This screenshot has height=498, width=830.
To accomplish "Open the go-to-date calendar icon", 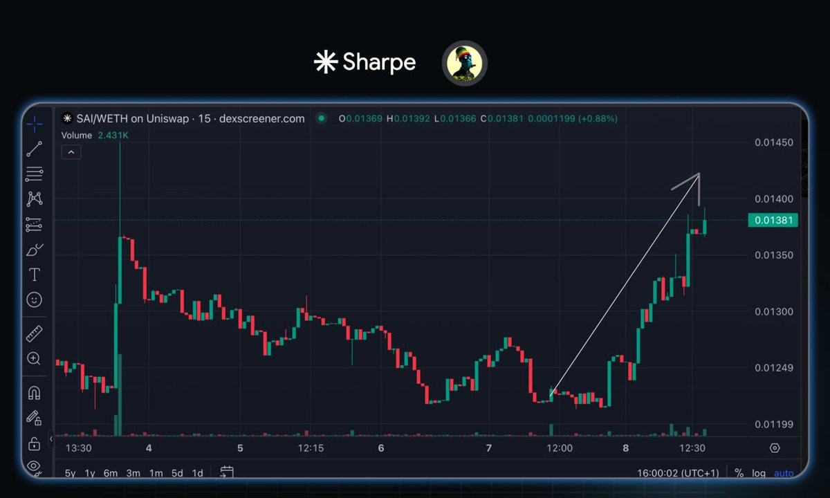I will pos(226,472).
